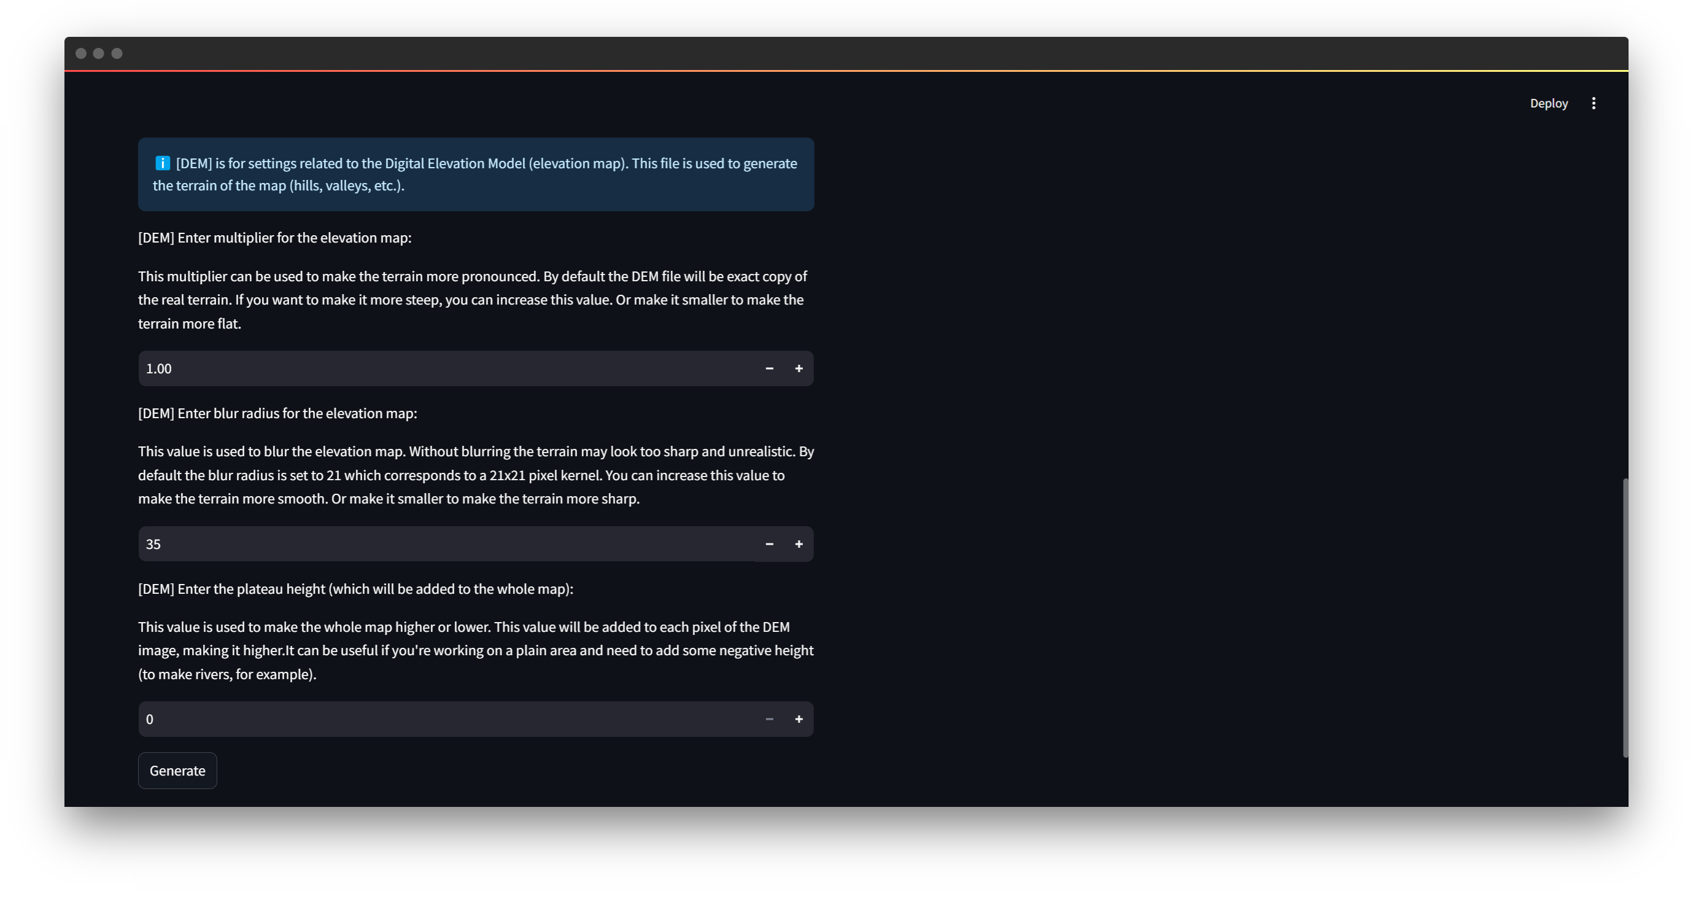Decrement the plateau height with the minus icon

tap(769, 719)
